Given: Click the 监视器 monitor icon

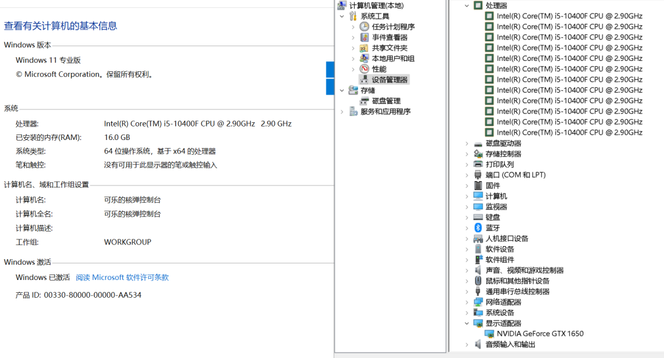Looking at the screenshot, I should pyautogui.click(x=478, y=207).
